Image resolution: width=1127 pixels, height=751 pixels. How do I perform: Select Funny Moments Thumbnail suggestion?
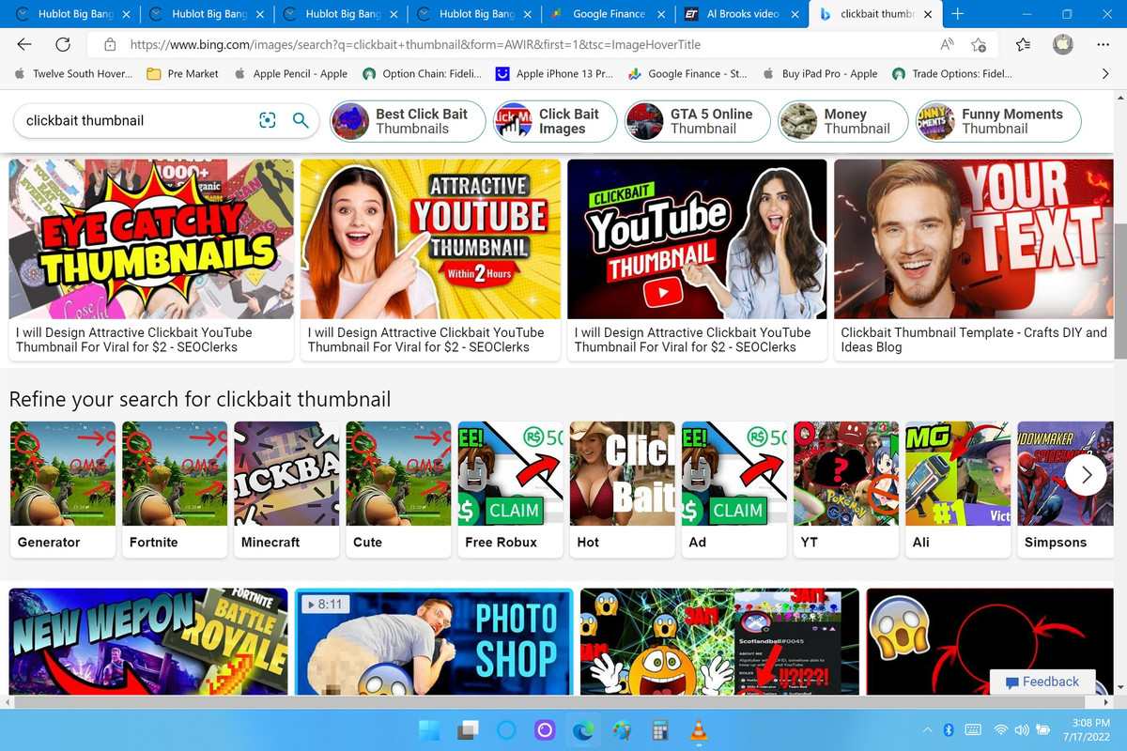(998, 121)
